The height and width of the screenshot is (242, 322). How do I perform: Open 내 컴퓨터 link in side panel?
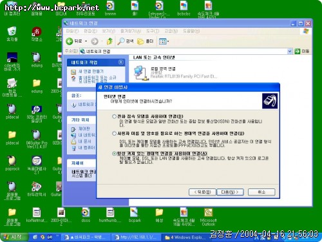(86, 148)
